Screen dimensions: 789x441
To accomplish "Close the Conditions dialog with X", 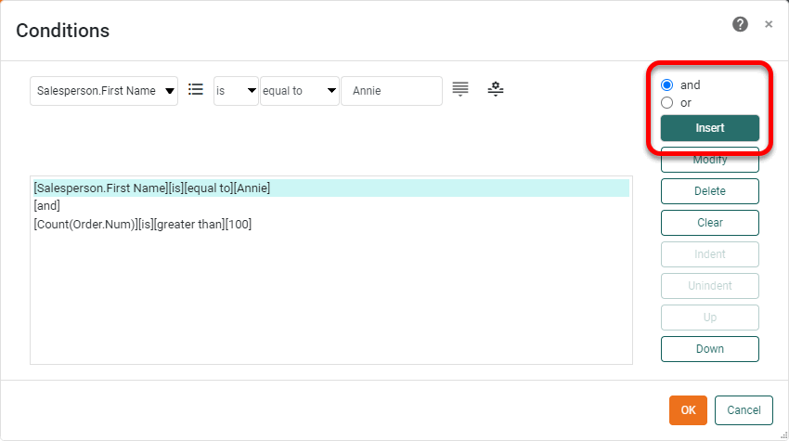I will [x=769, y=24].
